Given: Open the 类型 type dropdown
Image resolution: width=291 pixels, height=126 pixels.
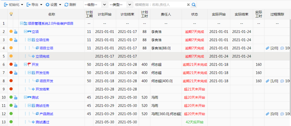Looking at the screenshot, I should pyautogui.click(x=121, y=5).
